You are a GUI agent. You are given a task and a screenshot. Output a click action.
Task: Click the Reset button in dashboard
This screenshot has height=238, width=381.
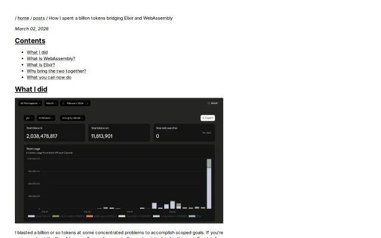(x=213, y=103)
